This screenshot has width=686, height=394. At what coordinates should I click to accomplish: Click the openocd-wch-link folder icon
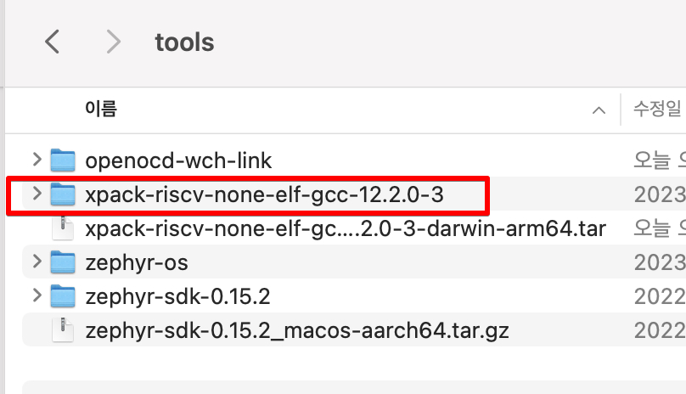click(63, 160)
